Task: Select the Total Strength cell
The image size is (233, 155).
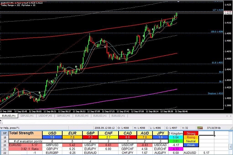Action: [x=26, y=133]
